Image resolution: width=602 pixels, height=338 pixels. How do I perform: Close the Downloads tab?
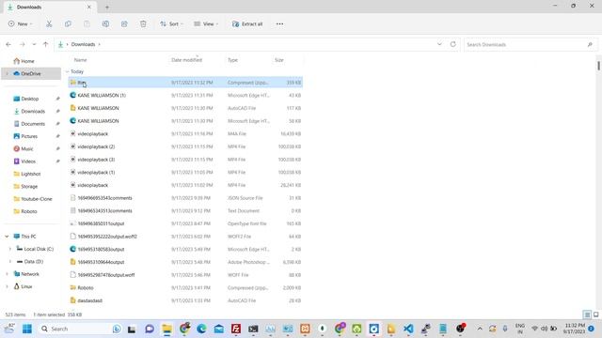click(89, 7)
